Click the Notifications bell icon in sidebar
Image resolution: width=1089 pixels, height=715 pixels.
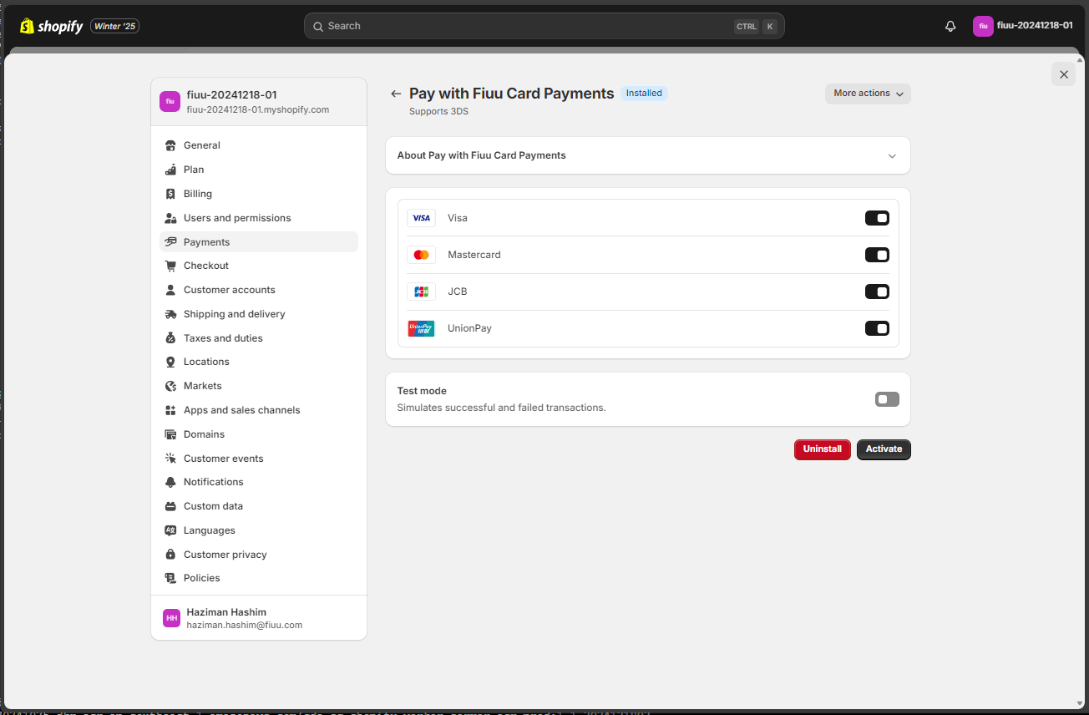(x=171, y=482)
